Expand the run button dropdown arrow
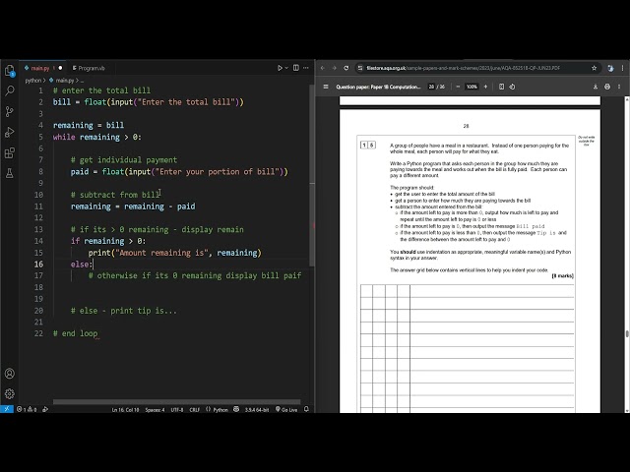 click(286, 68)
